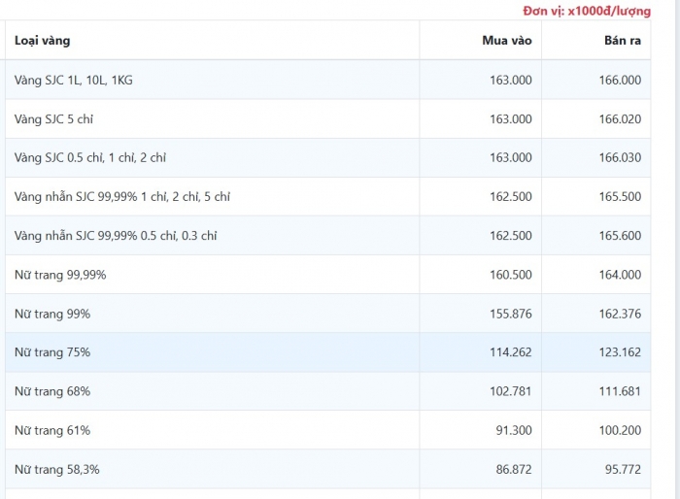Image resolution: width=680 pixels, height=499 pixels.
Task: Click the "Đơn vị: x1000đ/lượng" unit label
Action: [x=587, y=11]
